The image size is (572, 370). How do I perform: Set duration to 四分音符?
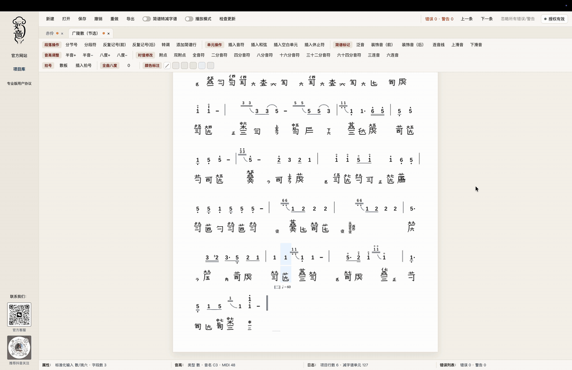pyautogui.click(x=242, y=55)
